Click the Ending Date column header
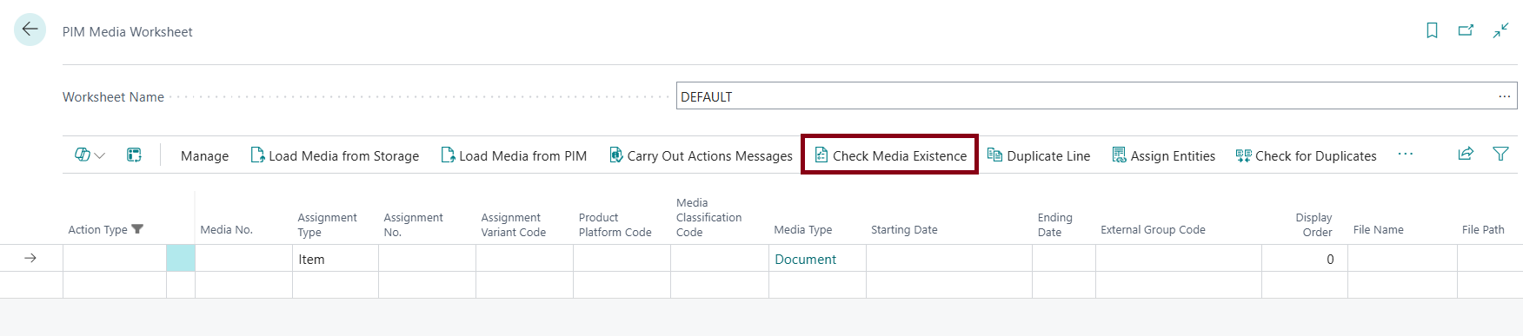This screenshot has width=1523, height=336. (1054, 224)
